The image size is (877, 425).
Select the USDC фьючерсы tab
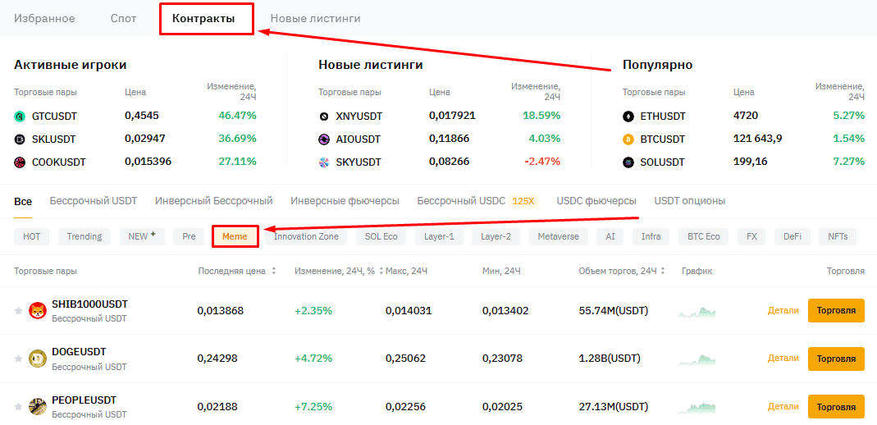pyautogui.click(x=596, y=201)
